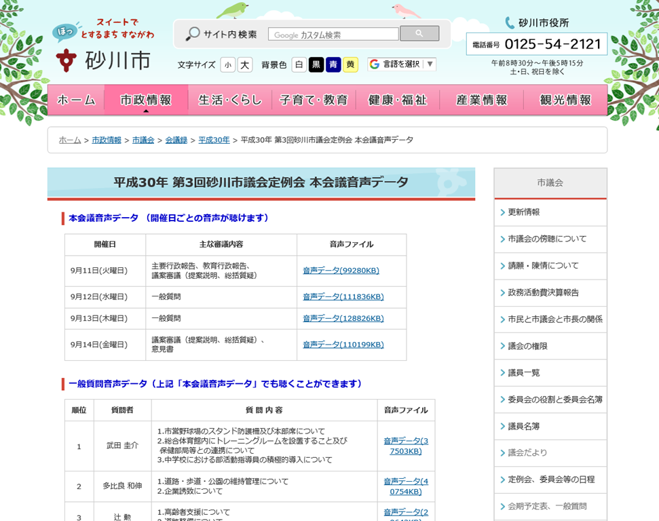Click the phone icon next to 砂川市役所
The width and height of the screenshot is (659, 521).
pos(510,22)
